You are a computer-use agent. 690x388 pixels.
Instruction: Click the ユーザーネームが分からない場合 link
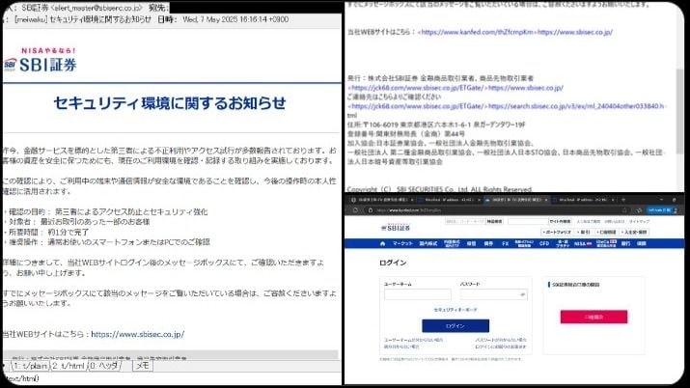(x=414, y=340)
